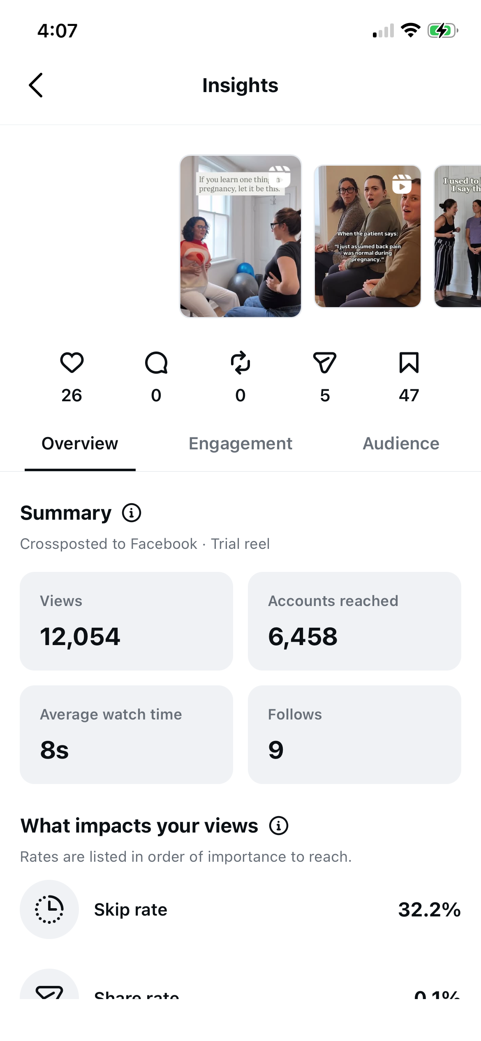Tap the reposts arrows icon

[240, 363]
